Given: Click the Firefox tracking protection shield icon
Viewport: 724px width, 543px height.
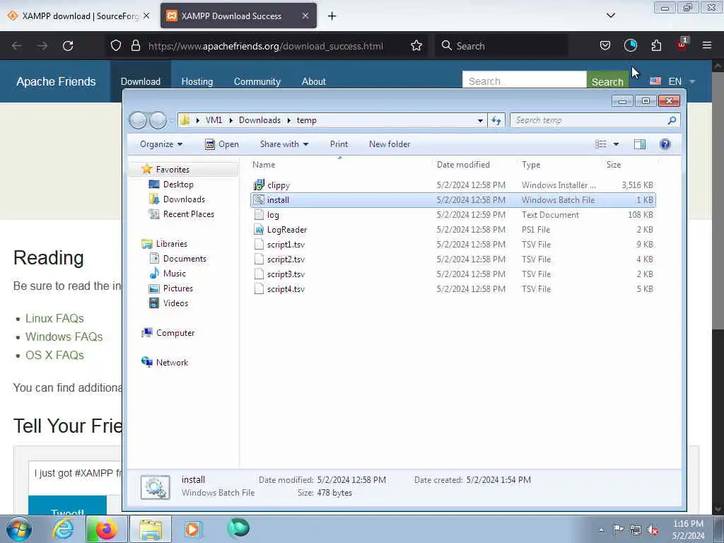Looking at the screenshot, I should tap(116, 46).
